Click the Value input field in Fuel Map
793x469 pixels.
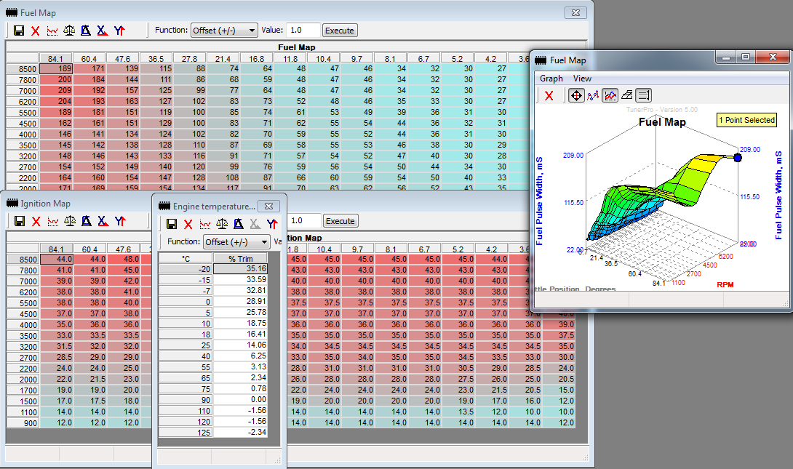(x=303, y=31)
